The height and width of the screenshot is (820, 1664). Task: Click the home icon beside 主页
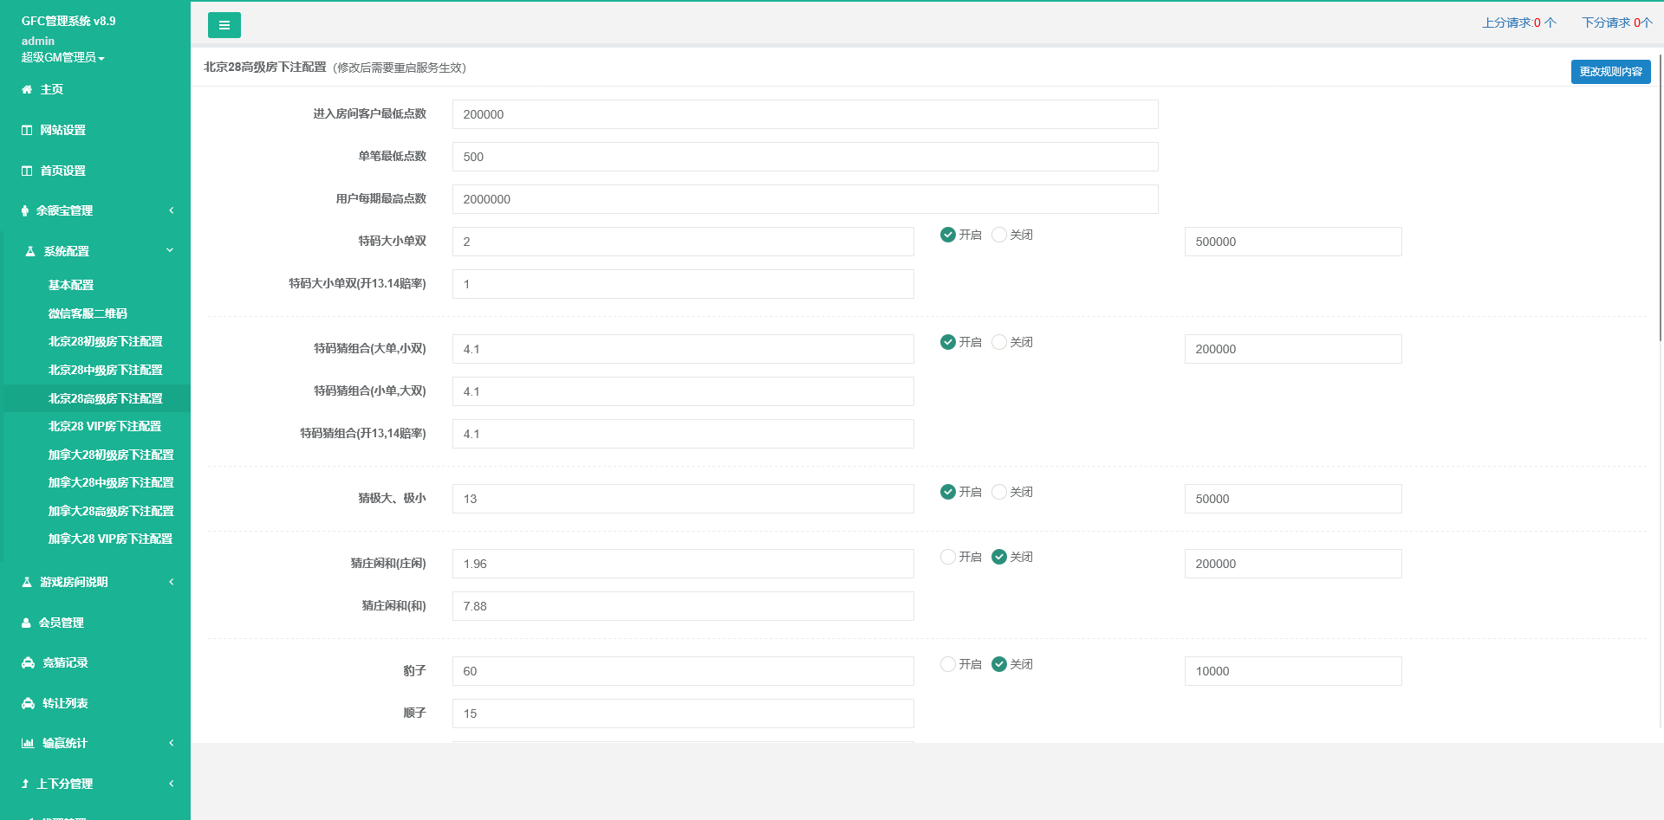pyautogui.click(x=27, y=89)
